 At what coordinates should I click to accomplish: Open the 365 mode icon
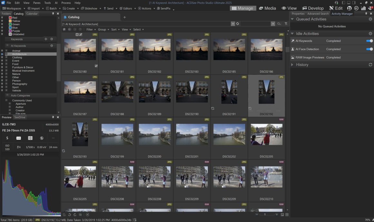(x=356, y=8)
